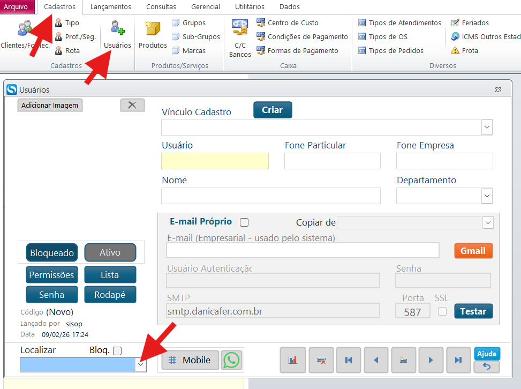Open Usuários in the Cadastros ribbon
The width and height of the screenshot is (521, 389).
point(117,35)
